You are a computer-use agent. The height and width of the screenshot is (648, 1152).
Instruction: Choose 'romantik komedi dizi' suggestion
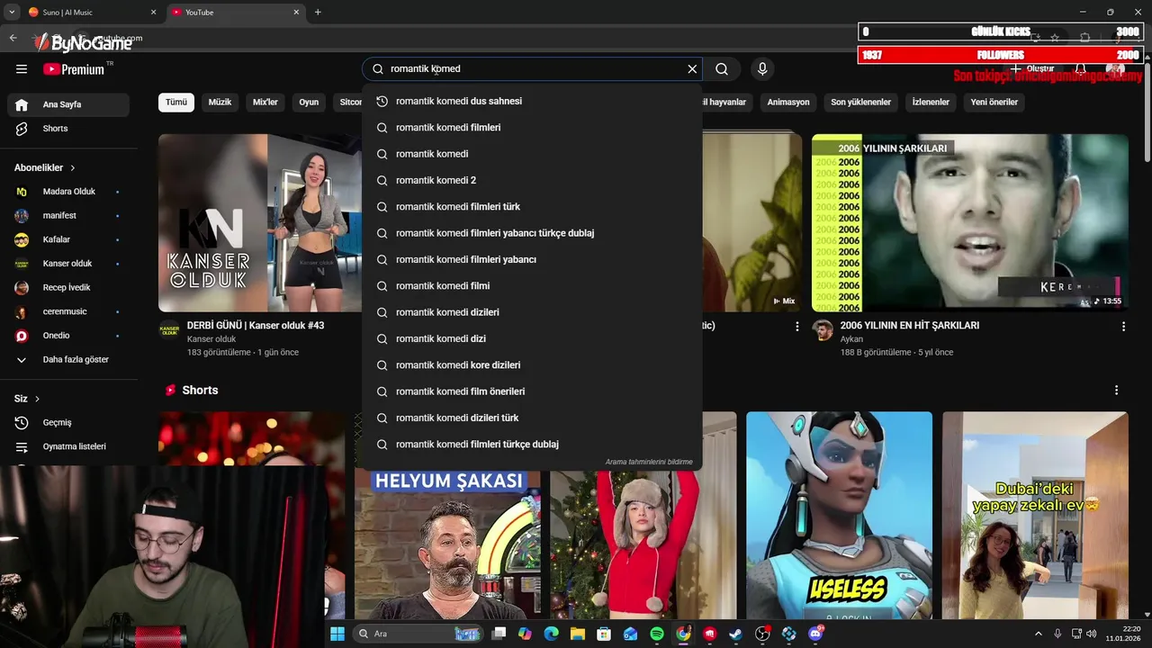(x=532, y=338)
